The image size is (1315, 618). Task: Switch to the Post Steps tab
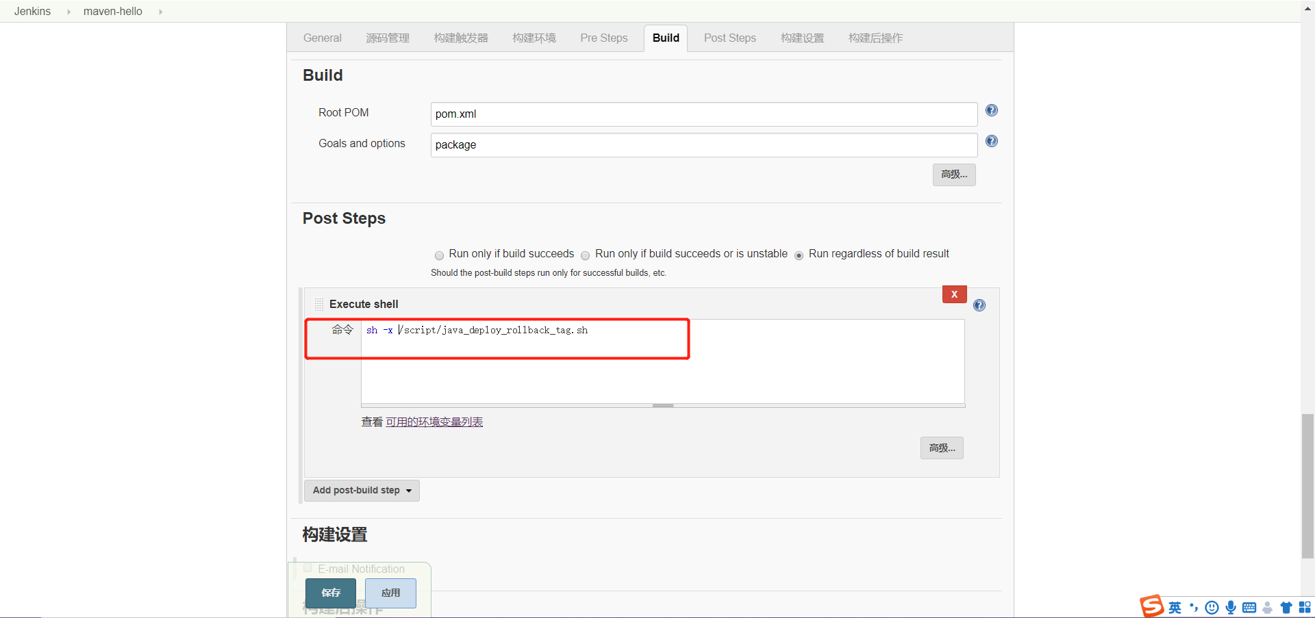tap(730, 38)
